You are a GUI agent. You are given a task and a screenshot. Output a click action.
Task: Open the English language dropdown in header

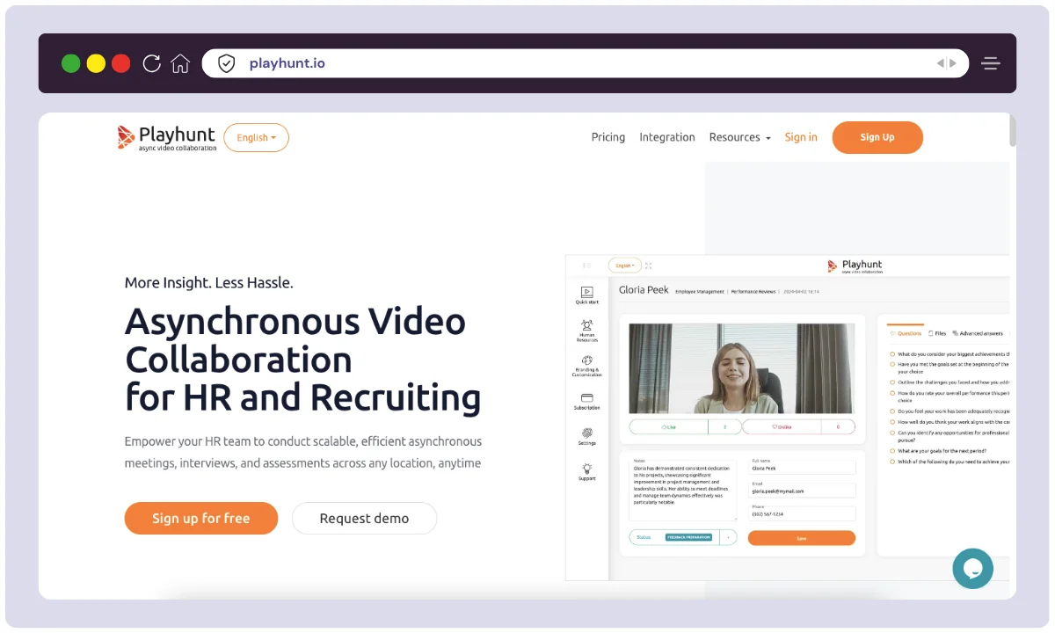click(256, 137)
